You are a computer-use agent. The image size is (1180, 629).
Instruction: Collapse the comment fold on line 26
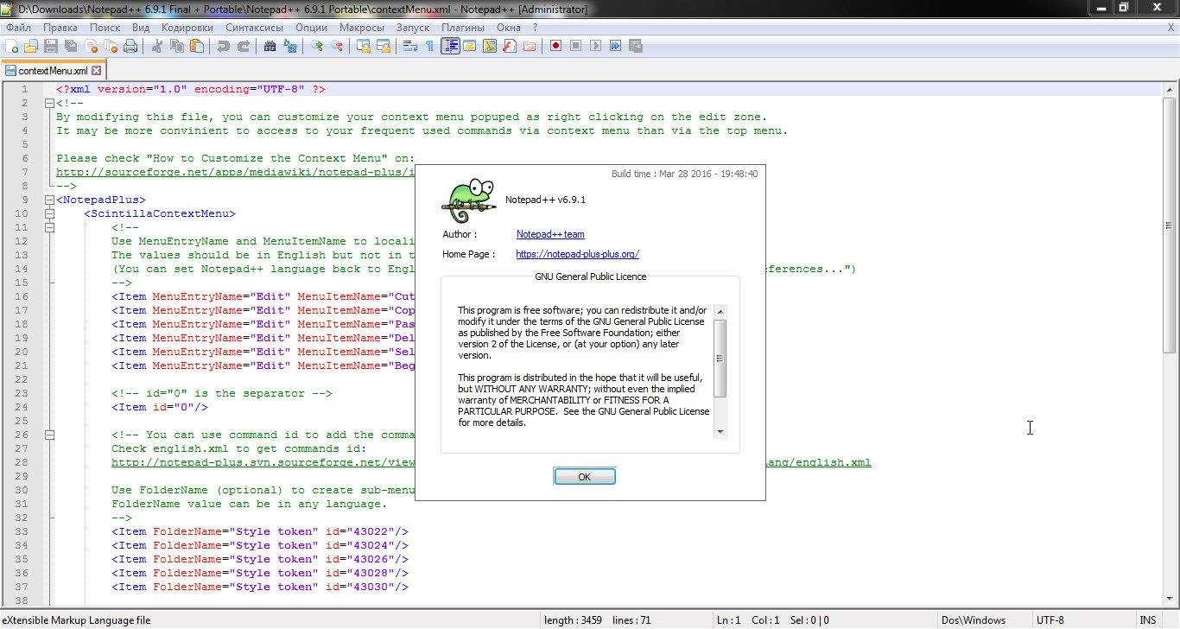coord(49,435)
